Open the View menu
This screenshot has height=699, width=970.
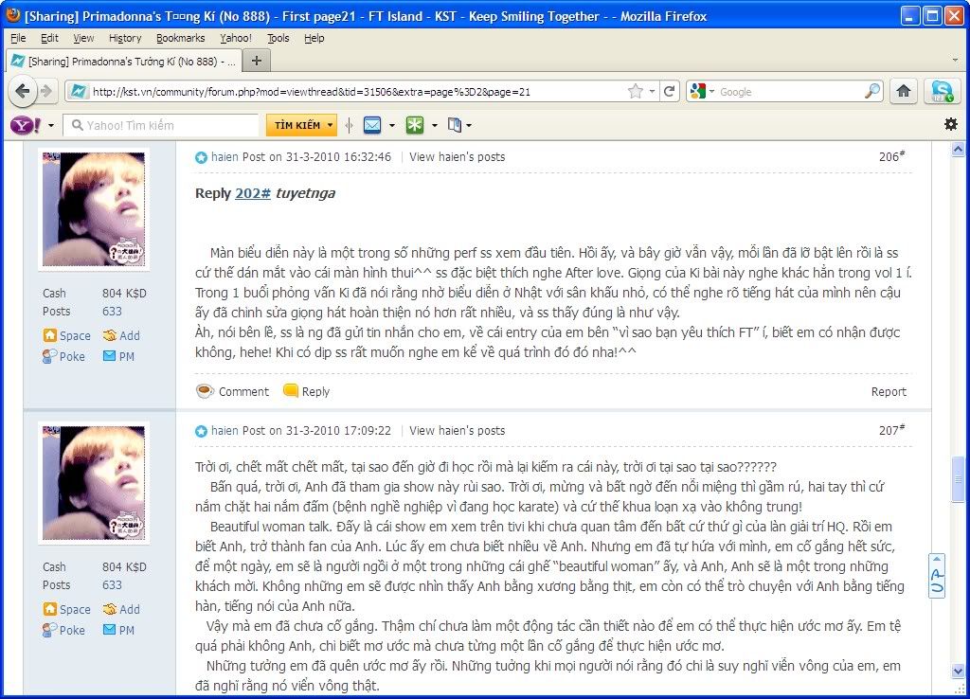point(83,38)
